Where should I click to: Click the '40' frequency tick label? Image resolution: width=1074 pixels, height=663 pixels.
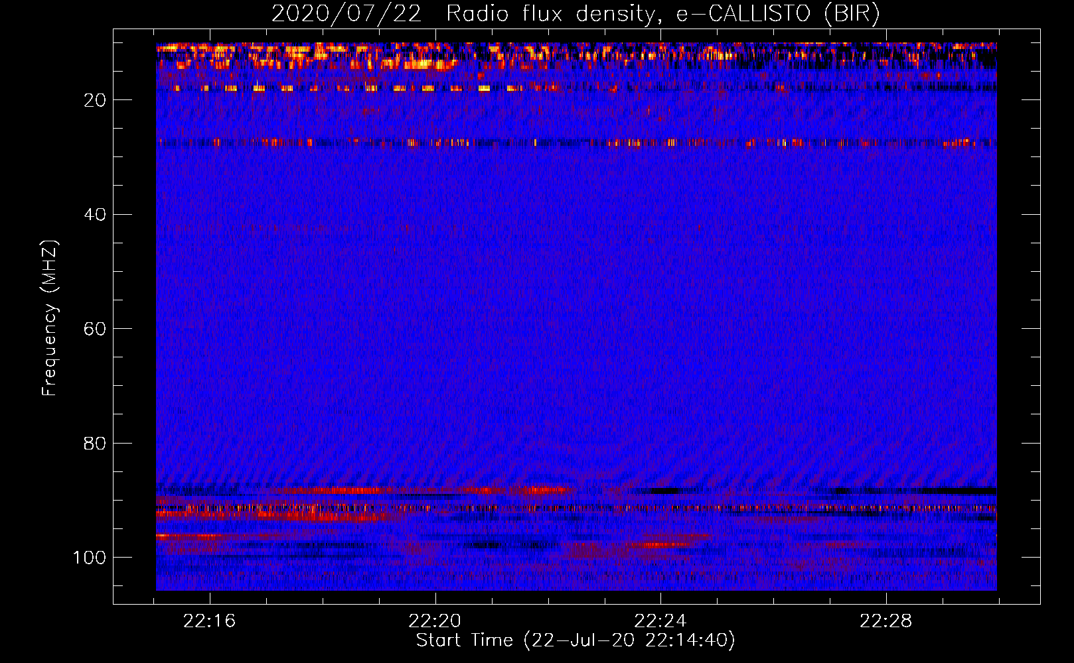(95, 215)
